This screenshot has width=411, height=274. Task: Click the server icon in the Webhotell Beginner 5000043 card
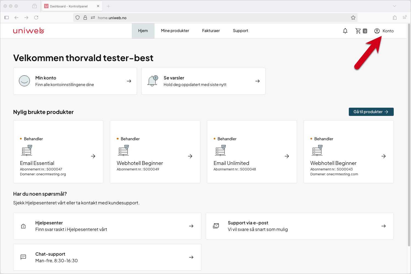click(317, 150)
